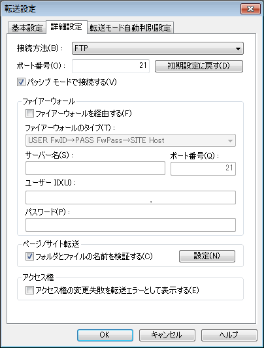Image resolution: width=264 pixels, height=348 pixels.
Task: Click the キャンセル button
Action: coord(167,335)
